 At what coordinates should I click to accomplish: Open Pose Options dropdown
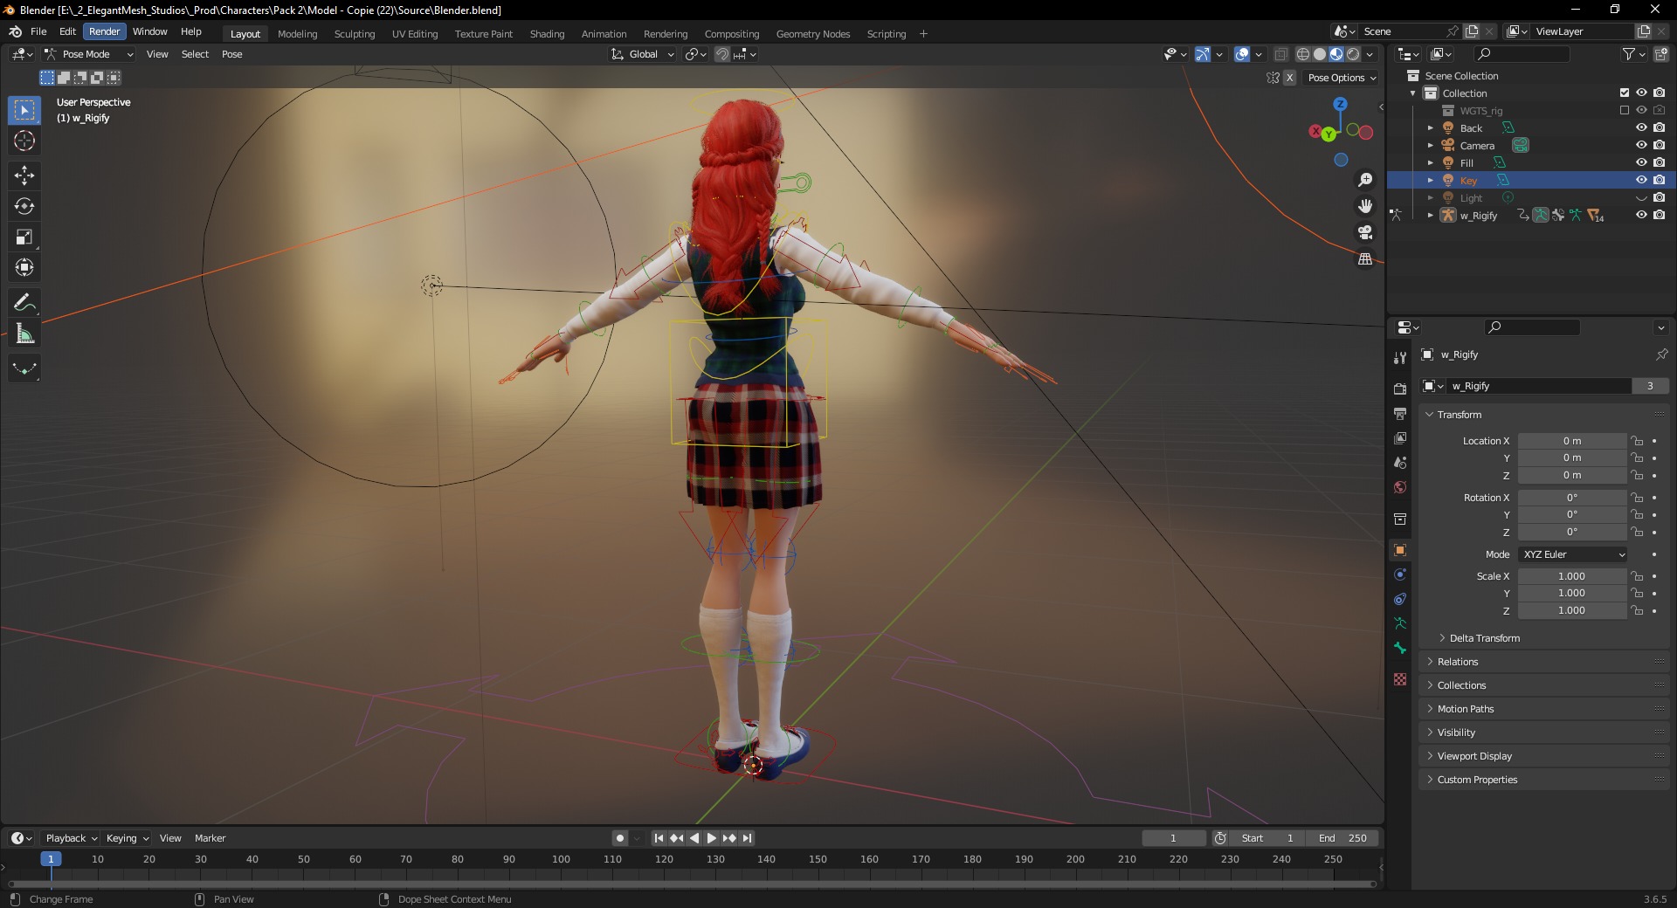pos(1342,78)
